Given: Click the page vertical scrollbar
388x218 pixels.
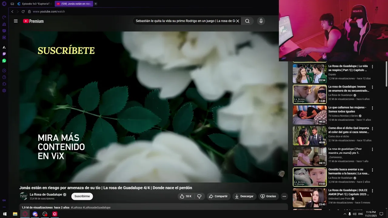Looking at the screenshot, I should [386, 74].
